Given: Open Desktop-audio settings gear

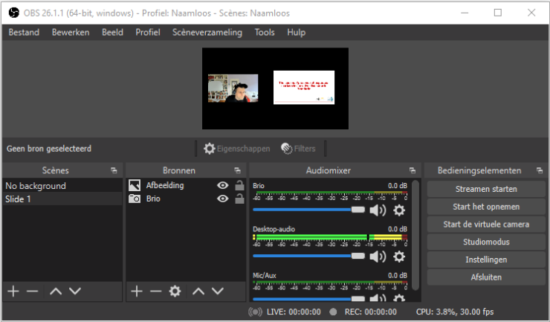Looking at the screenshot, I should click(x=399, y=257).
